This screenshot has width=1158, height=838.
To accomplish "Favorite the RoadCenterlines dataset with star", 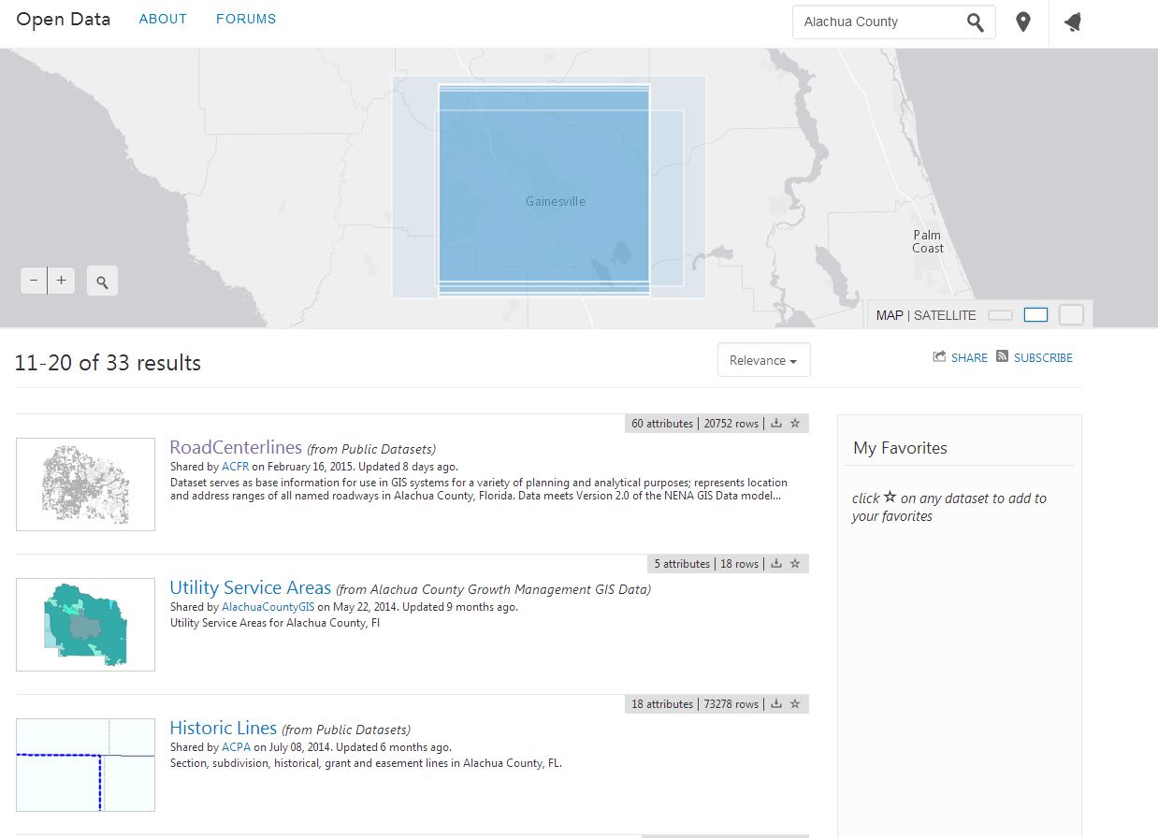I will (795, 423).
